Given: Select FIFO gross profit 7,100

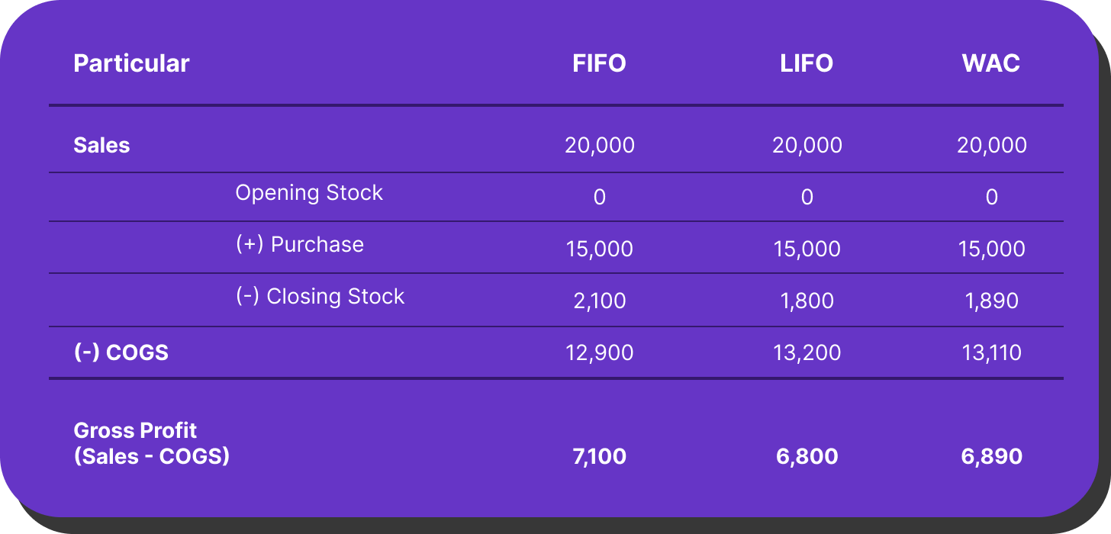Looking at the screenshot, I should [x=599, y=457].
